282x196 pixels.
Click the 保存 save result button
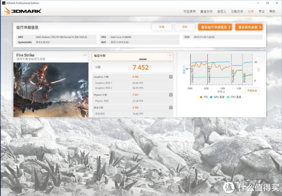tap(185, 27)
